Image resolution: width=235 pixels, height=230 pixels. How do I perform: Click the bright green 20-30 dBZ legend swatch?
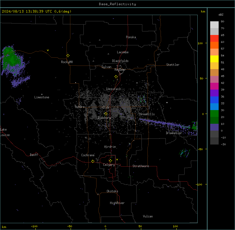pos(214,114)
